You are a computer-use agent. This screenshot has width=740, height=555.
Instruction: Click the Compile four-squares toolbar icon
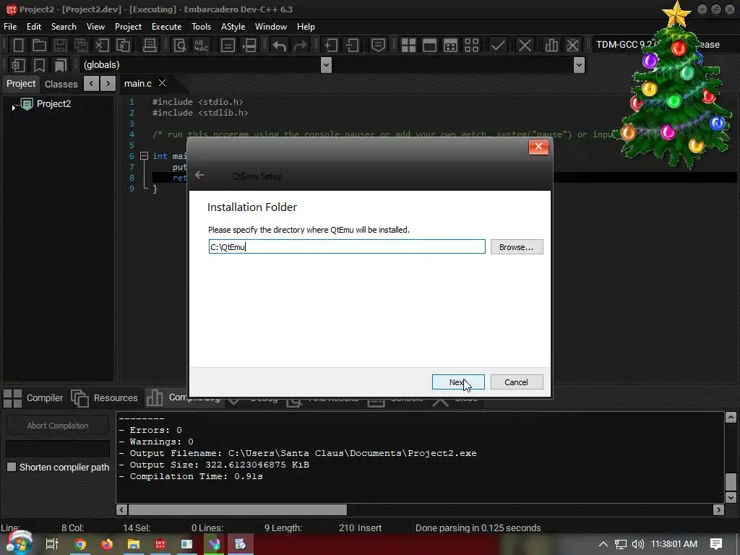coord(408,46)
